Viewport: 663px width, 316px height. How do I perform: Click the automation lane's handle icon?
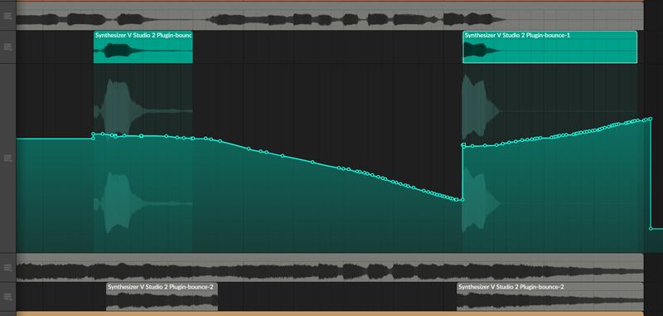(x=7, y=158)
